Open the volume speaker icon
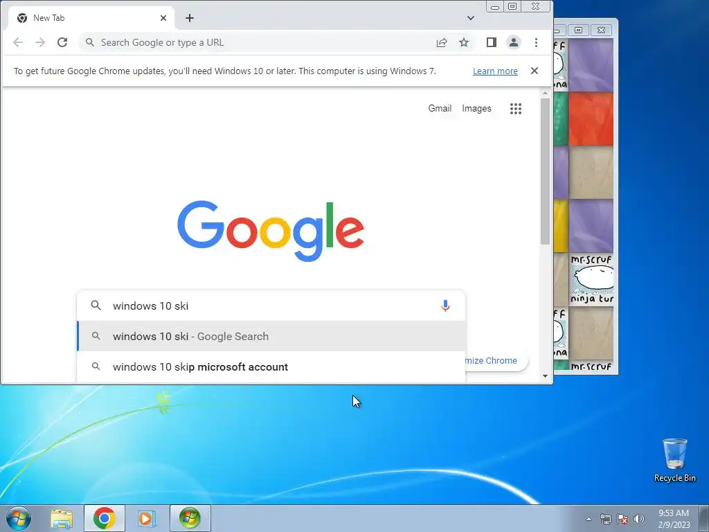Screen dimensions: 709x532 pyautogui.click(x=639, y=520)
